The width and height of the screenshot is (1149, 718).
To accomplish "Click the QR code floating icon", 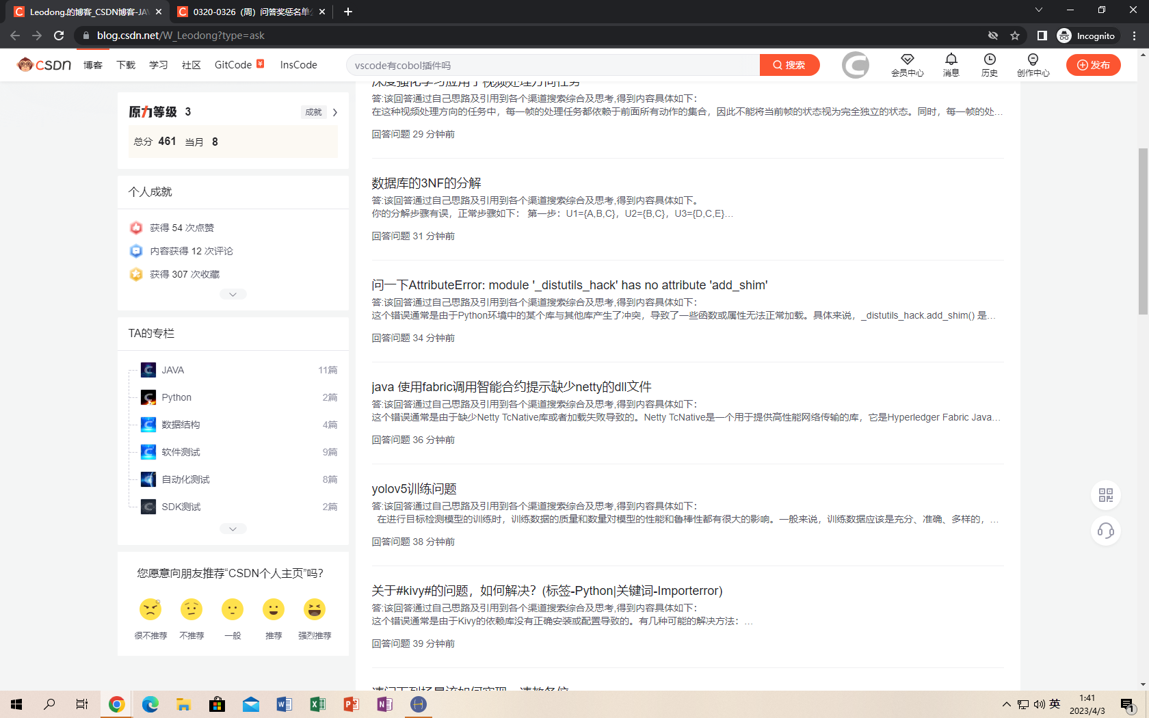I will 1105,495.
